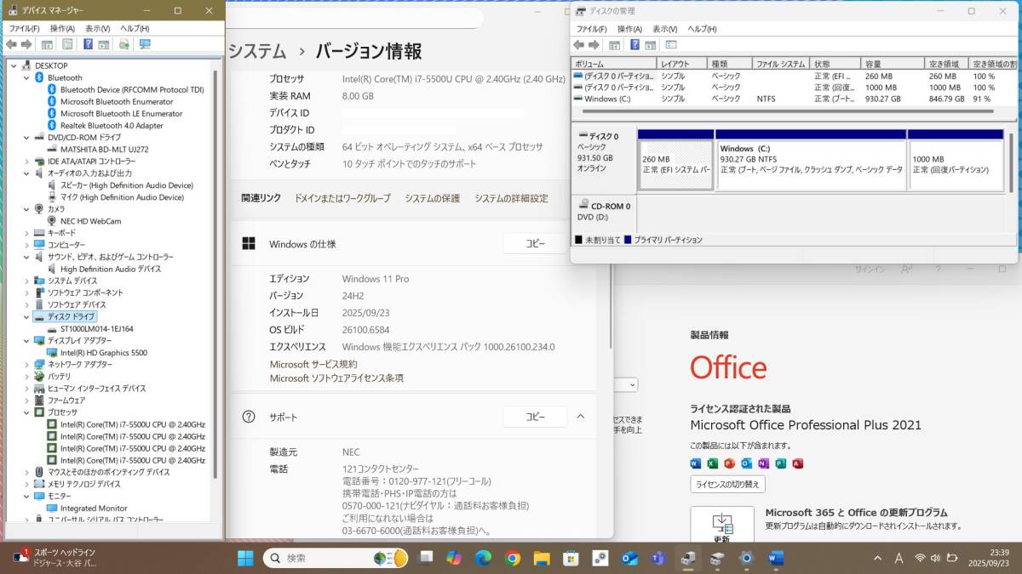Click the 容量 column header
This screenshot has height=574, width=1022.
coord(893,64)
